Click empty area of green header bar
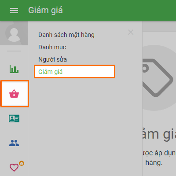Viewport: 176px width, 176px height. tap(117, 10)
